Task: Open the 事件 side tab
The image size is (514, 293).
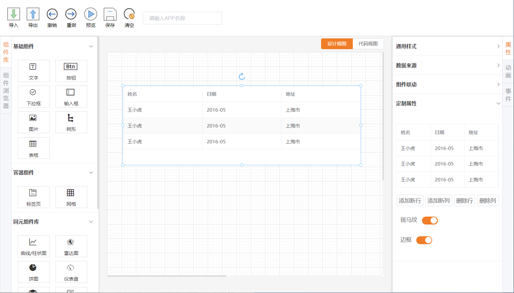Action: coord(508,95)
